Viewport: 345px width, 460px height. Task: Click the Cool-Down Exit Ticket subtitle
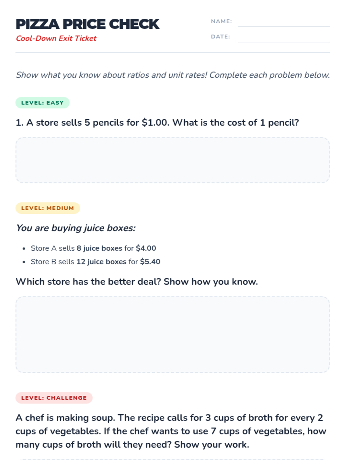point(56,38)
